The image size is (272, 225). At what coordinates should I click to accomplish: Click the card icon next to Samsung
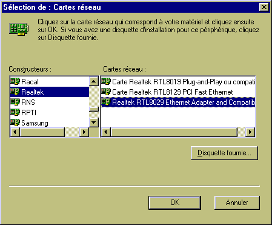15,123
